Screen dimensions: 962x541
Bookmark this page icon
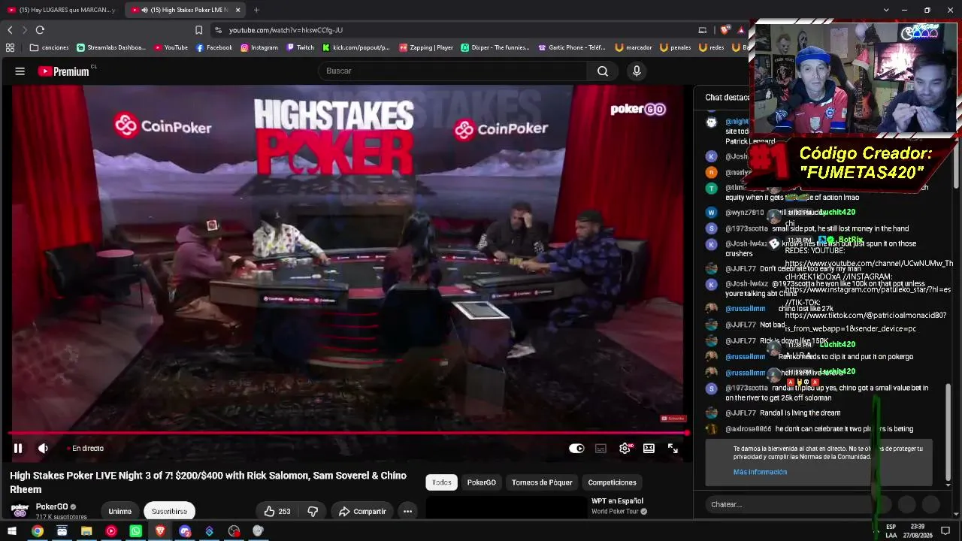(x=198, y=30)
